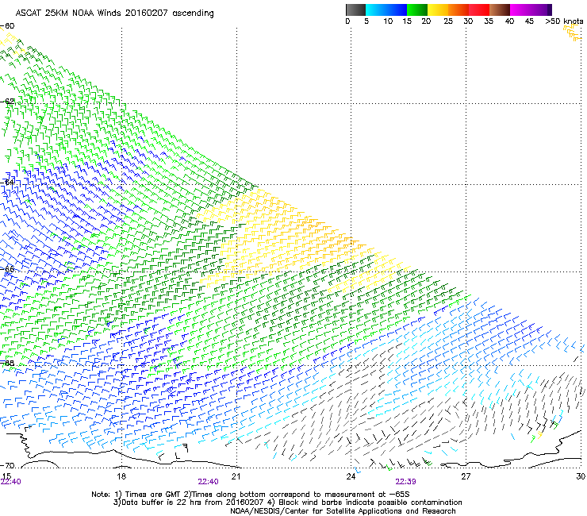
Task: Click the '30' longitude axis label at bottom
Action: 581,476
